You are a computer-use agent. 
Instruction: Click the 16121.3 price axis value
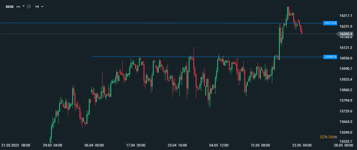click(x=346, y=47)
